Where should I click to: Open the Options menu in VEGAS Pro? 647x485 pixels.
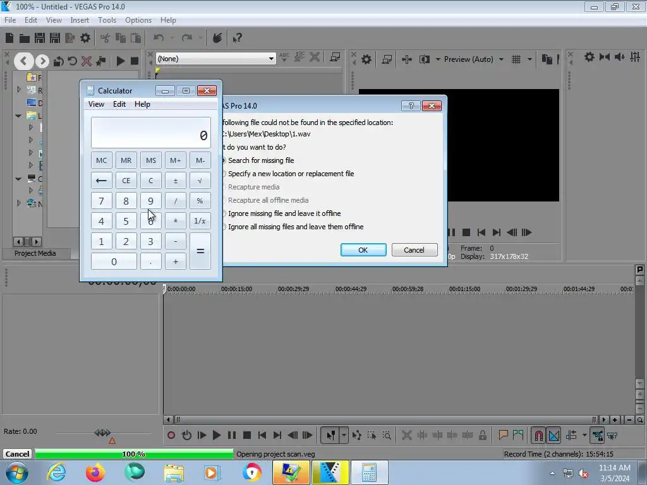[x=138, y=20]
